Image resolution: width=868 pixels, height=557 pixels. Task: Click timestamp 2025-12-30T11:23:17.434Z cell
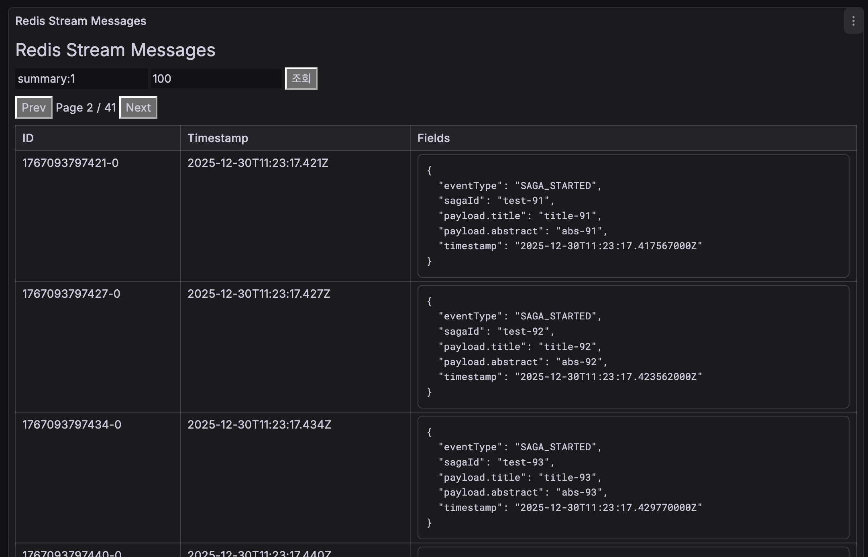[x=259, y=425]
